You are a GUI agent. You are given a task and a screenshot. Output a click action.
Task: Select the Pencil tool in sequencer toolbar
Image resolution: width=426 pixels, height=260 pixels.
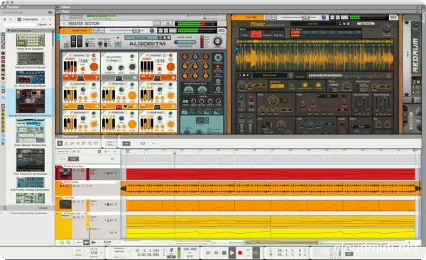[x=66, y=143]
